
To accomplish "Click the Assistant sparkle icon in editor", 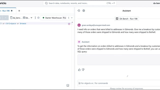I will (x=69, y=24).
